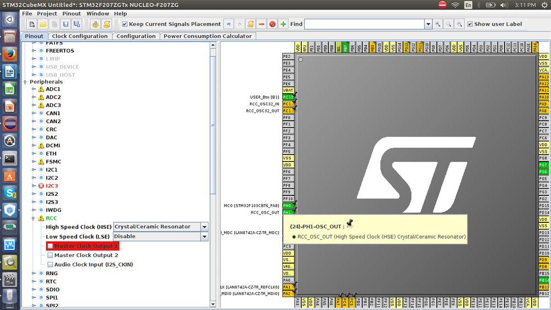Click the Generate Code gear icon
The height and width of the screenshot is (310, 551).
95,24
